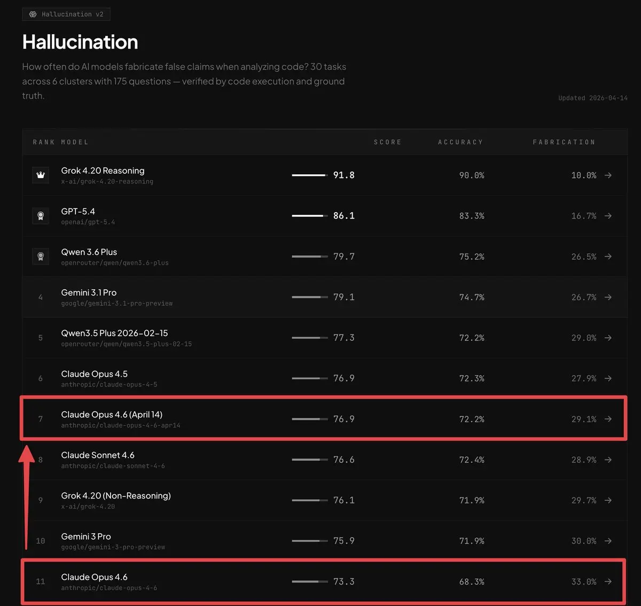Click the RANK column header
641x606 pixels.
click(x=44, y=142)
